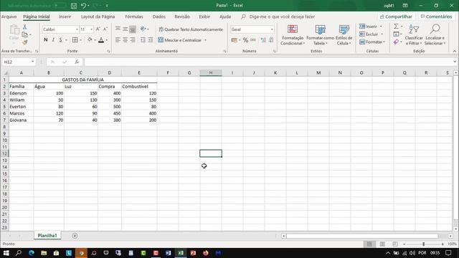The height and width of the screenshot is (258, 459).
Task: Click the Clear eraser icon
Action: click(x=396, y=42)
